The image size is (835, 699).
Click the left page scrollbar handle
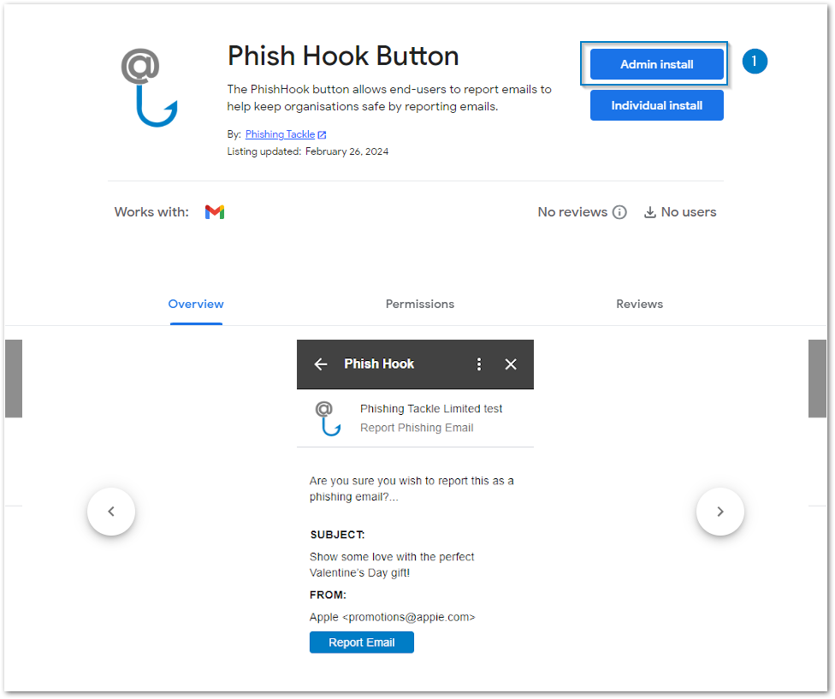tap(14, 378)
